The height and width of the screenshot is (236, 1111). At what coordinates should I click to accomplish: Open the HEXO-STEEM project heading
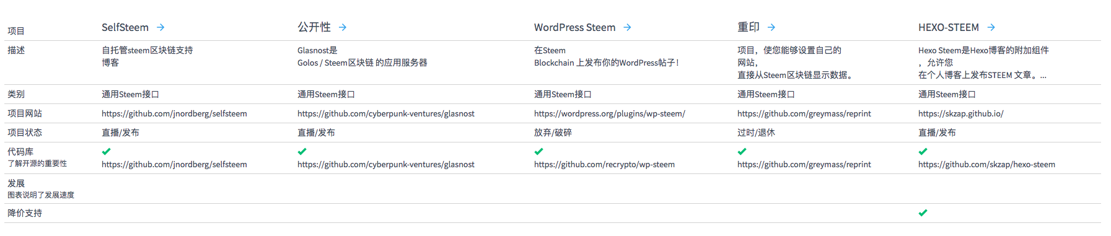click(949, 27)
